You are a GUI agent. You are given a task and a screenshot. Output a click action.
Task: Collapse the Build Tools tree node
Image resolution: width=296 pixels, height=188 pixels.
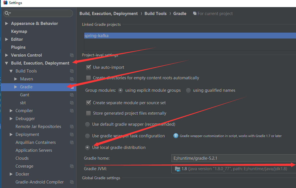click(11, 71)
